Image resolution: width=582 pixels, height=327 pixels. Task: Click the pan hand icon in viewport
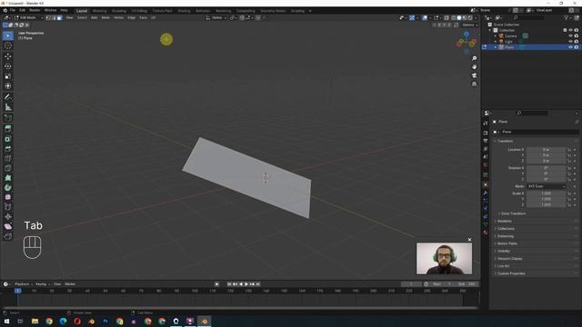click(x=474, y=67)
